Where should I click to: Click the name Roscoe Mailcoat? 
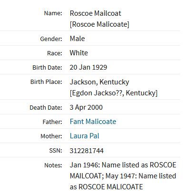[x=96, y=13]
